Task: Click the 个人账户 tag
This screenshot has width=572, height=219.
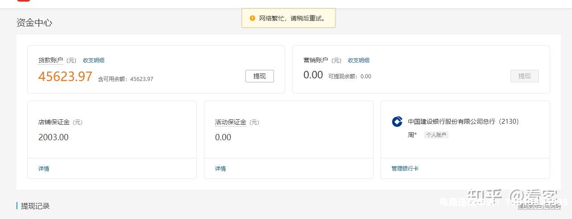Action: [x=436, y=135]
